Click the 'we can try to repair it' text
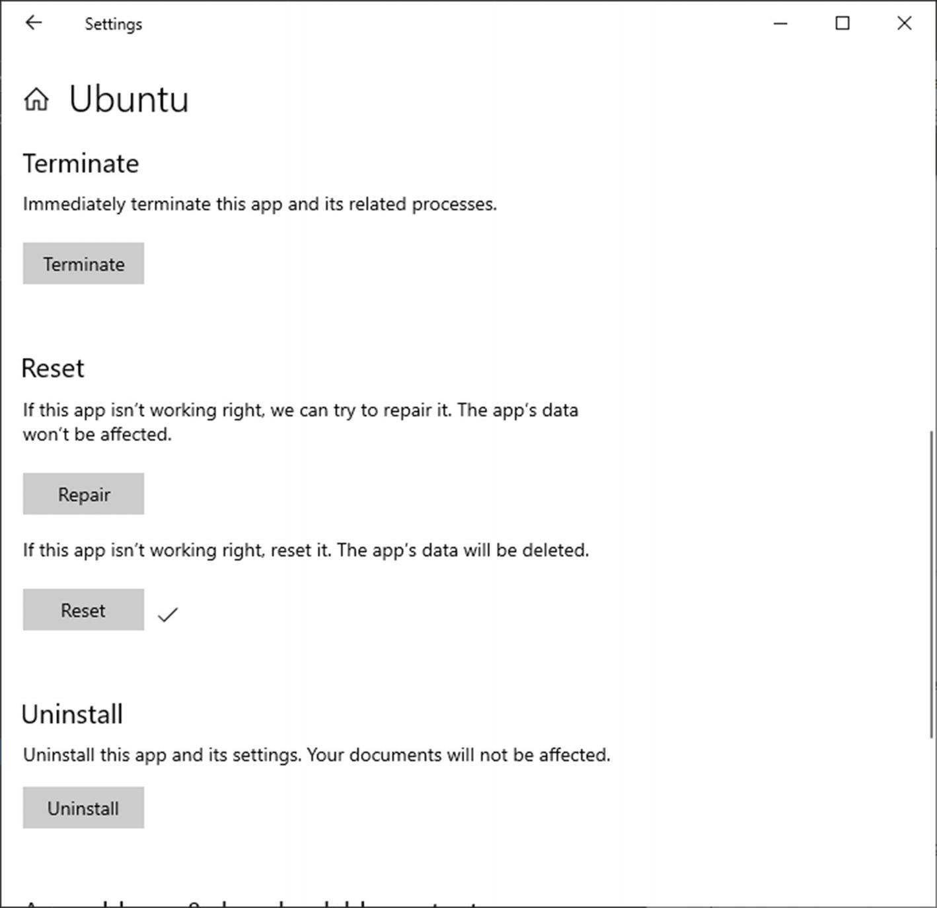The height and width of the screenshot is (908, 937). click(x=361, y=411)
